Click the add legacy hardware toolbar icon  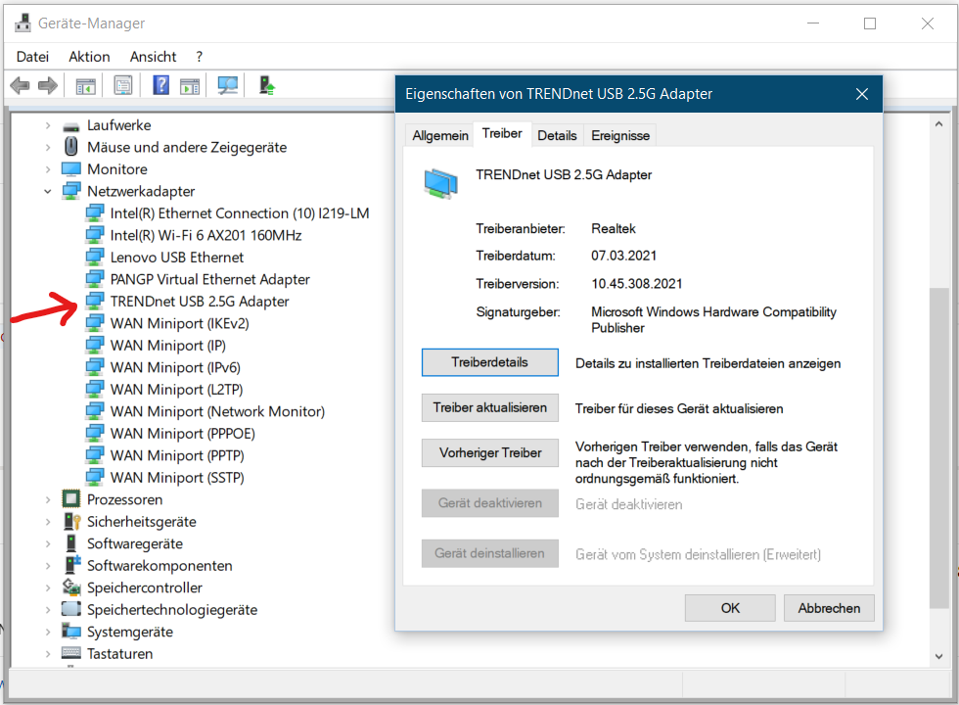(266, 85)
